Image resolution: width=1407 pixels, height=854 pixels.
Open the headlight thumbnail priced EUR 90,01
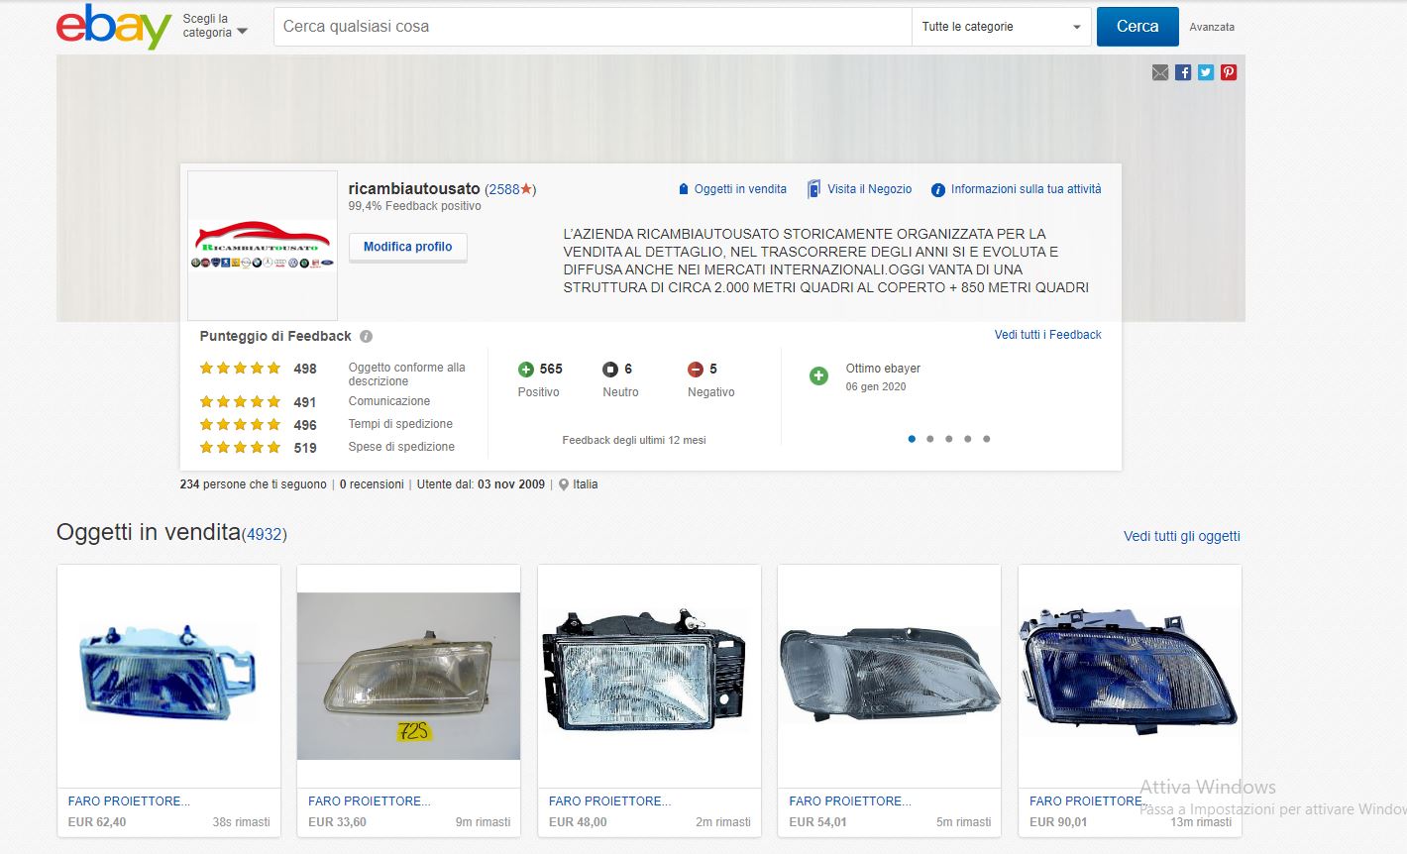[x=1130, y=677]
